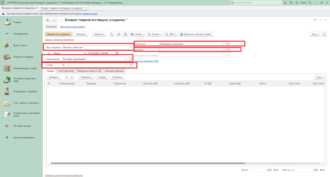Click Провести и закрыть button

(x=58, y=34)
